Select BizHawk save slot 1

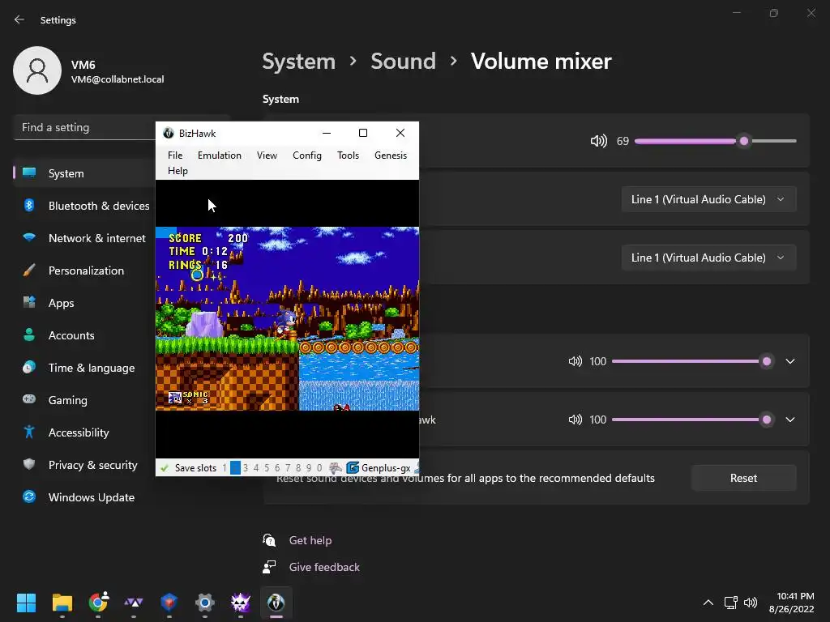(x=225, y=468)
